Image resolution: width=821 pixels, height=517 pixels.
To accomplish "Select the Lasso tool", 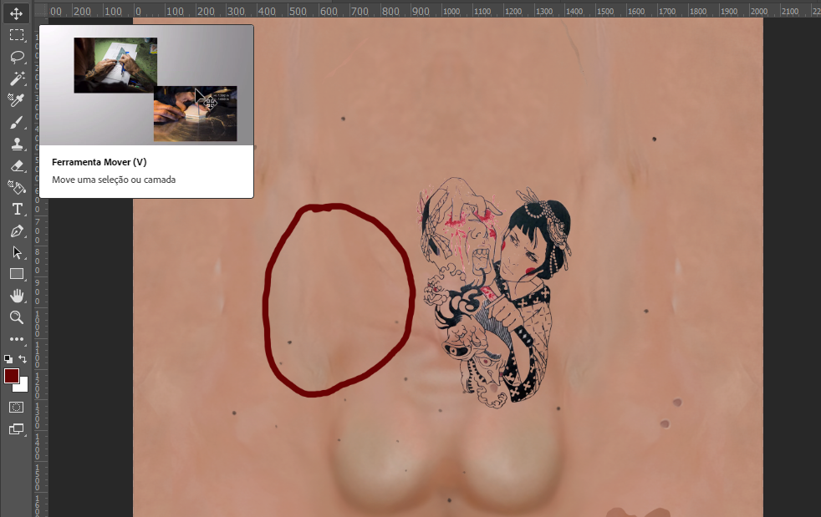I will click(x=17, y=57).
